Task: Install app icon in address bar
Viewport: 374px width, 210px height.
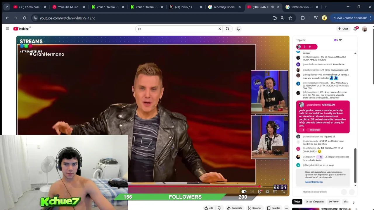Action: click(x=275, y=18)
